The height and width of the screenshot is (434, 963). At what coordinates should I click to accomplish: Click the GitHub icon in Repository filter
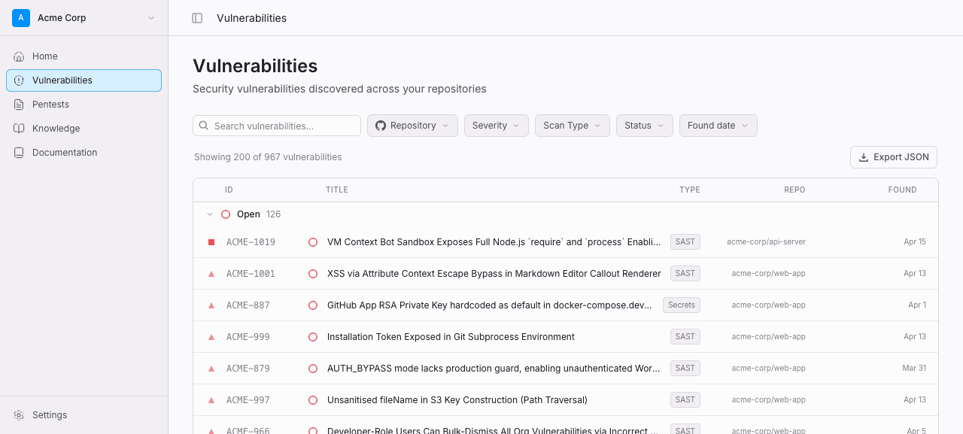coord(381,126)
